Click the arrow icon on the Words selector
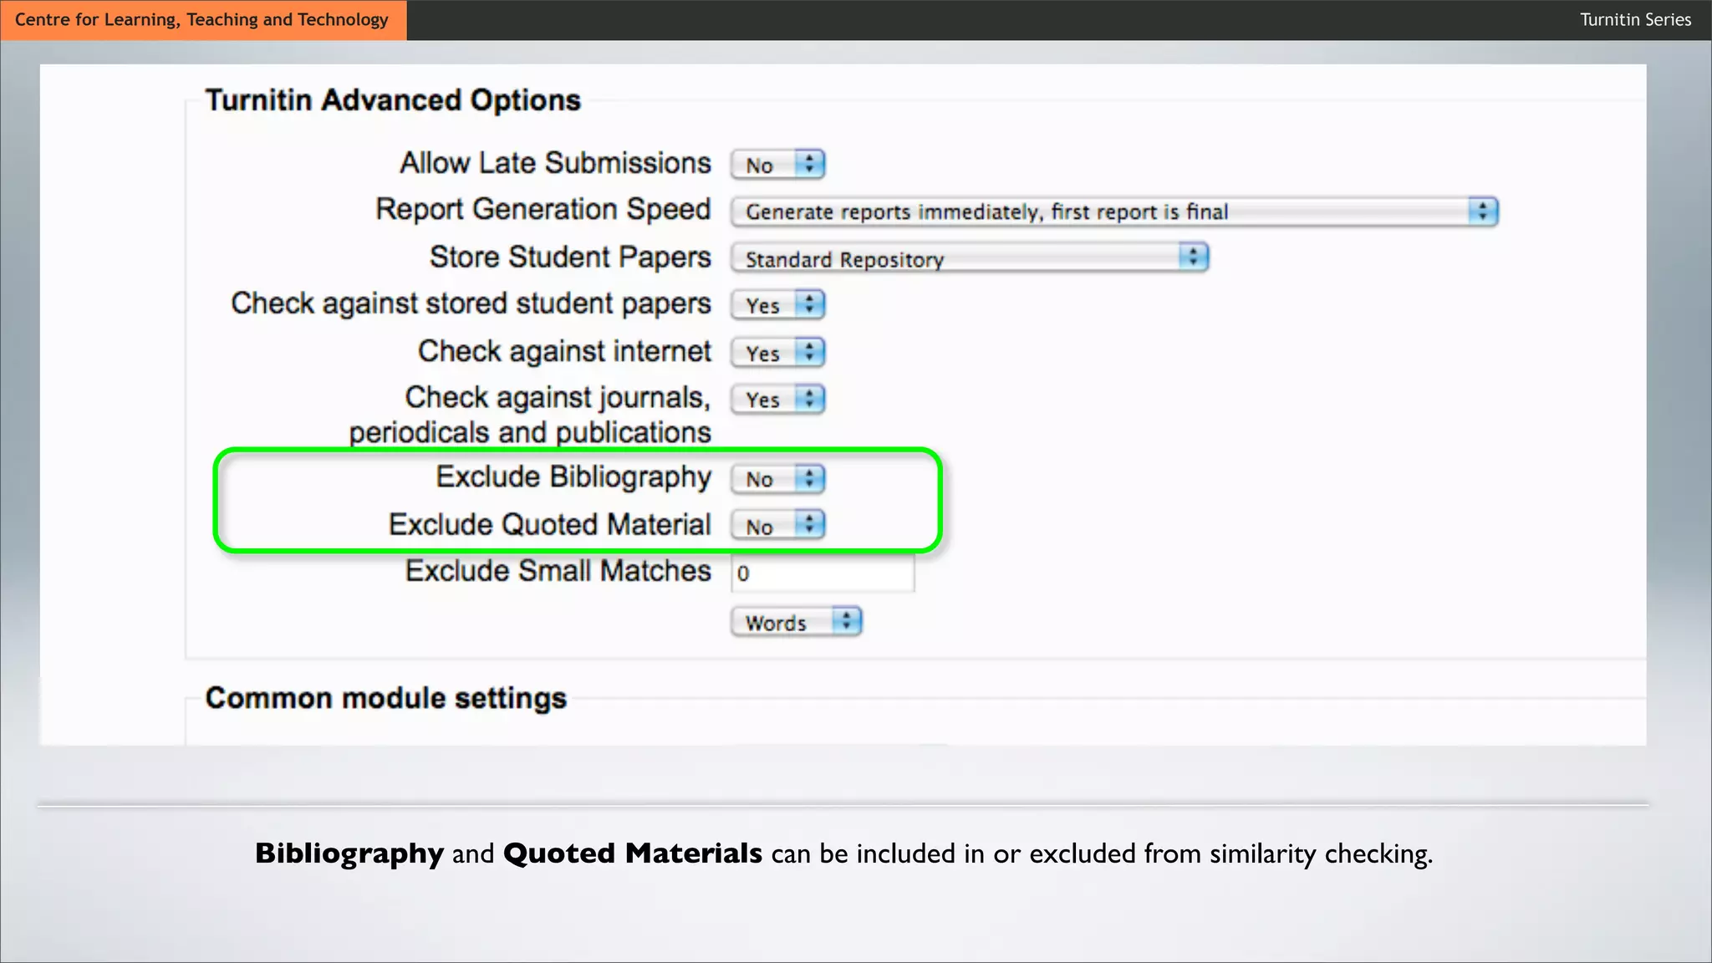 point(846,621)
